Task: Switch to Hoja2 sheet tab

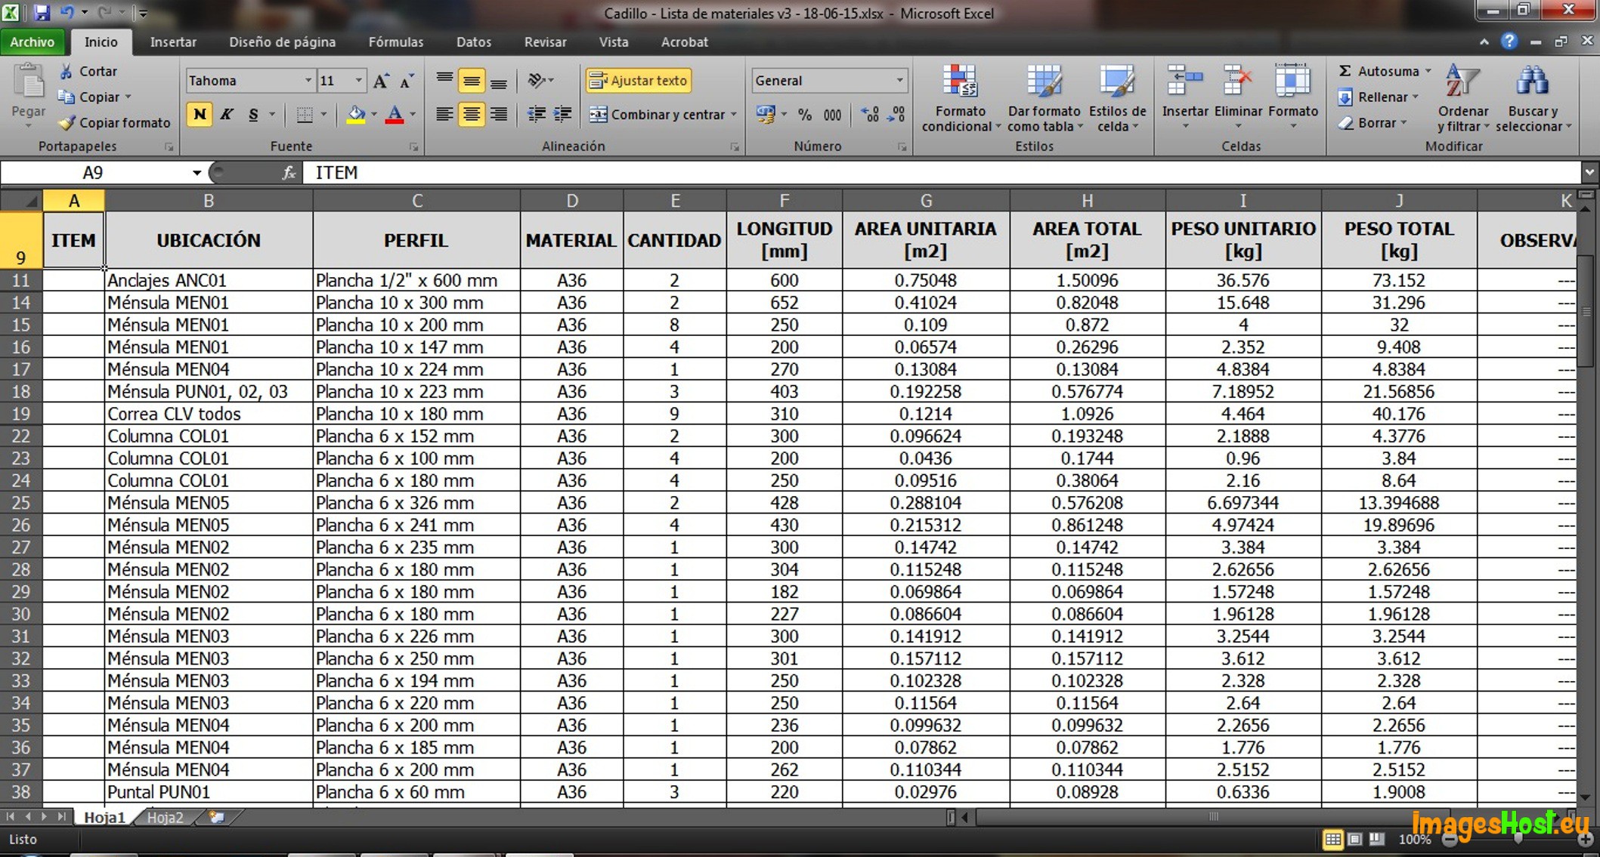Action: pos(165,817)
